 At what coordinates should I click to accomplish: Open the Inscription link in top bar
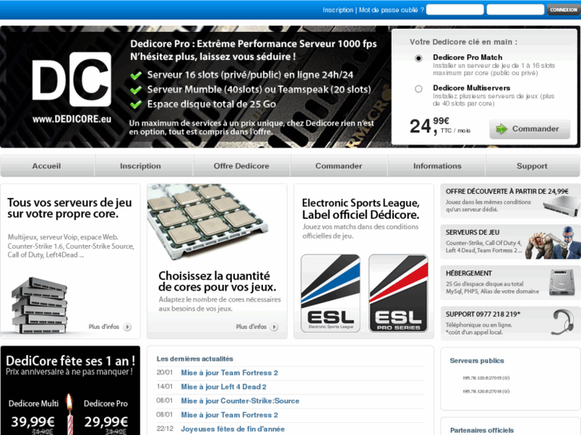click(x=338, y=10)
